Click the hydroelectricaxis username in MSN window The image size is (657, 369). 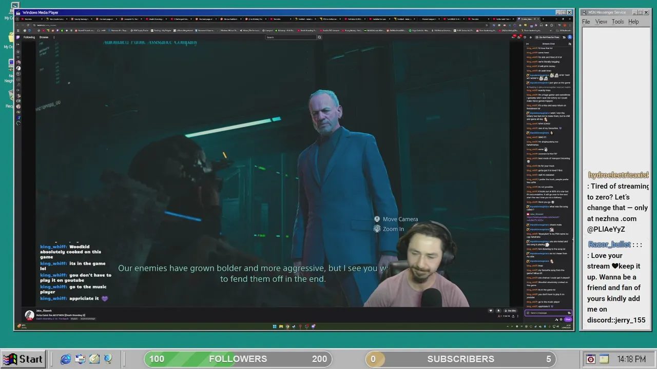click(x=618, y=175)
